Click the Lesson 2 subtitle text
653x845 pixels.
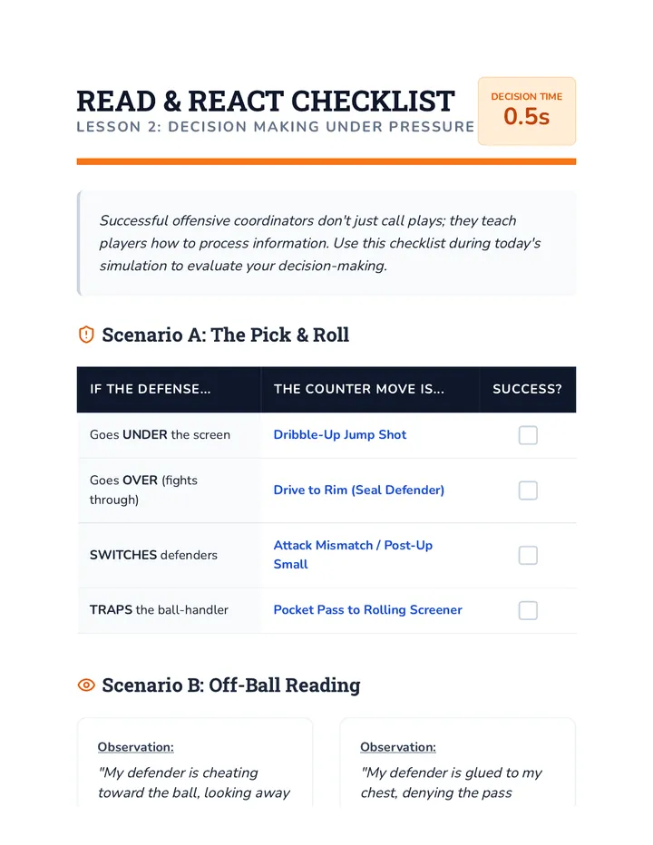pyautogui.click(x=276, y=127)
